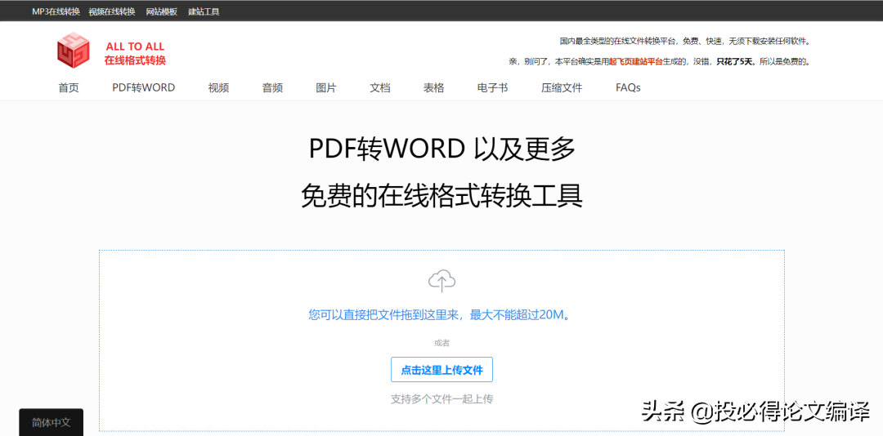Click the 支持多个文件一起上传 note

(x=442, y=399)
